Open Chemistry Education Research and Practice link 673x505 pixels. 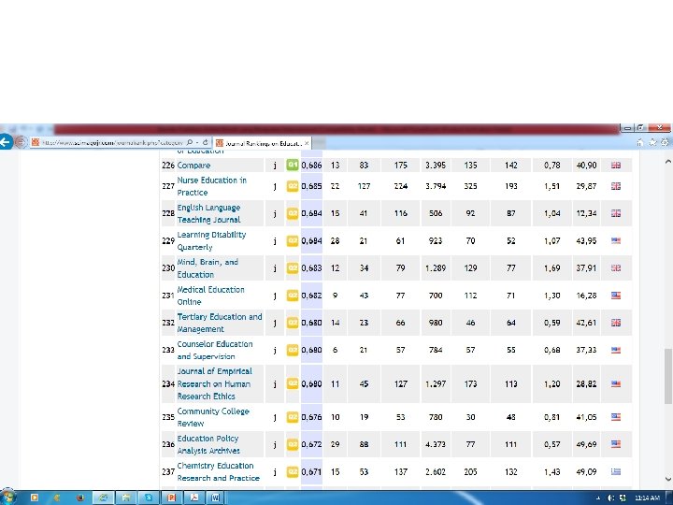tap(218, 471)
